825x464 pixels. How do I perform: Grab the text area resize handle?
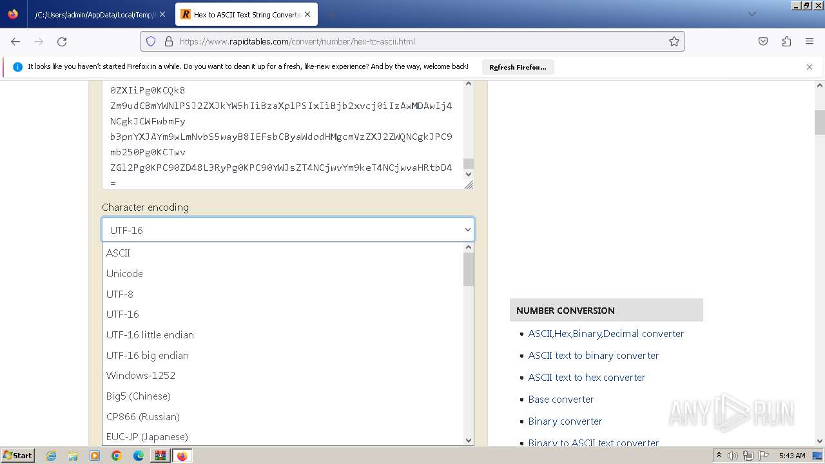pyautogui.click(x=469, y=184)
